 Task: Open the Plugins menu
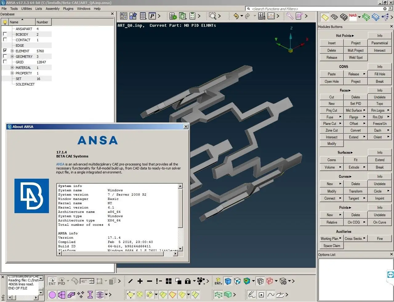68,9
